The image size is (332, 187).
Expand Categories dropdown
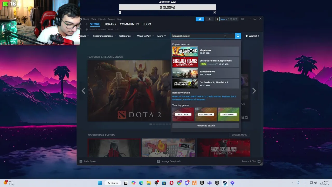pyautogui.click(x=126, y=36)
